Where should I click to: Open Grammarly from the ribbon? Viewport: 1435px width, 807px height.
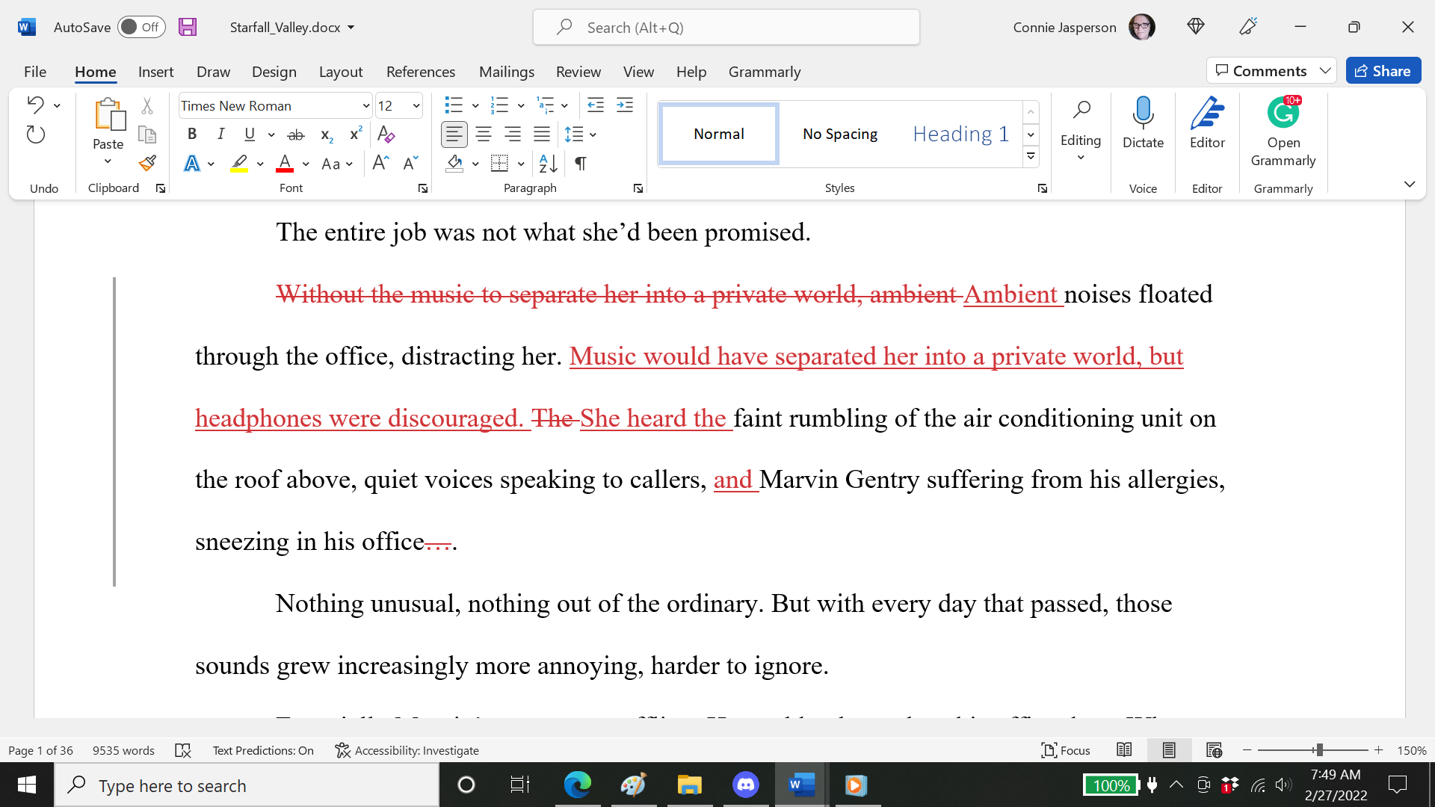coord(1283,134)
